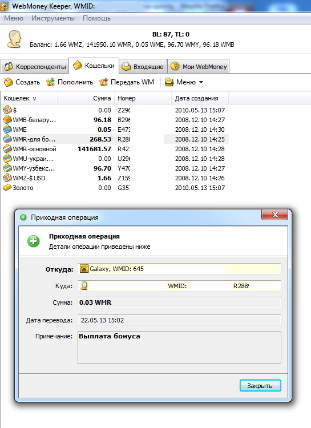
Task: Click the $ wallet icon
Action: click(x=7, y=110)
